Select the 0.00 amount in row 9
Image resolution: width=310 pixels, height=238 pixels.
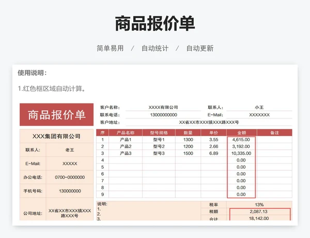point(241,195)
